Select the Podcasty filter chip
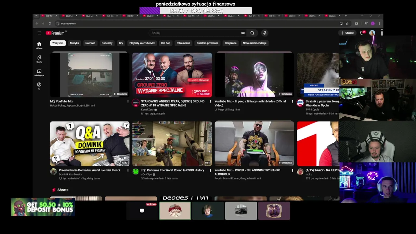 pos(107,43)
